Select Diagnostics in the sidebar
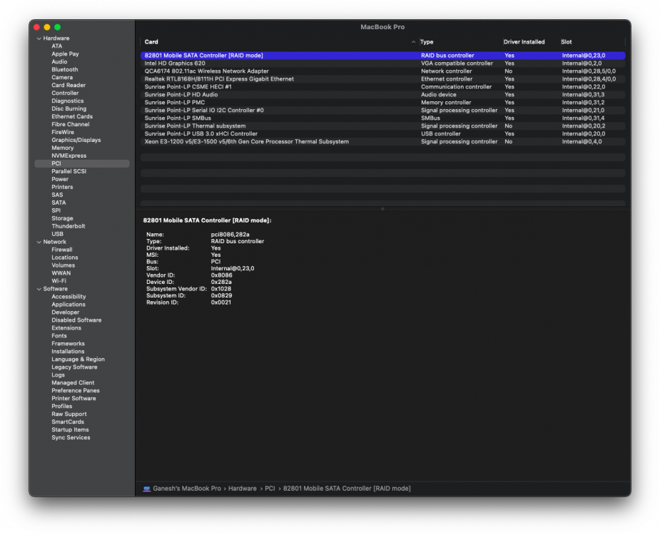The width and height of the screenshot is (660, 535). coord(68,101)
